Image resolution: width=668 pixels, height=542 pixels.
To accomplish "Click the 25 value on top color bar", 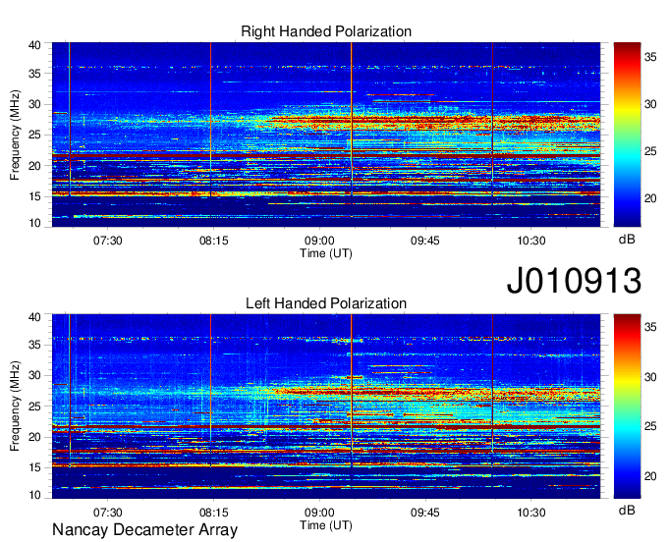I will (x=650, y=151).
